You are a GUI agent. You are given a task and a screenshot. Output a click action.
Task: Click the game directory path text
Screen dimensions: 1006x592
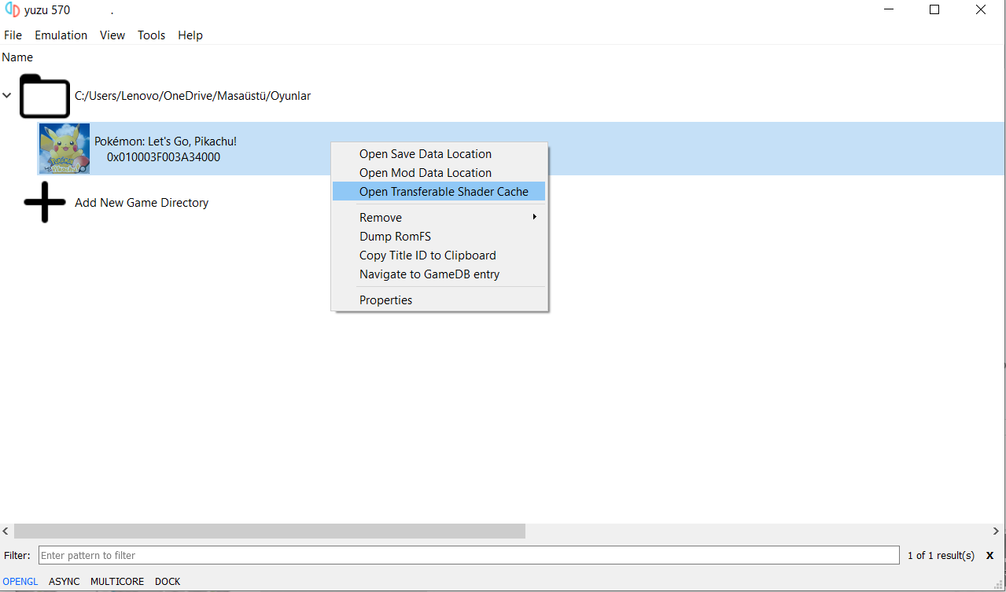[193, 96]
